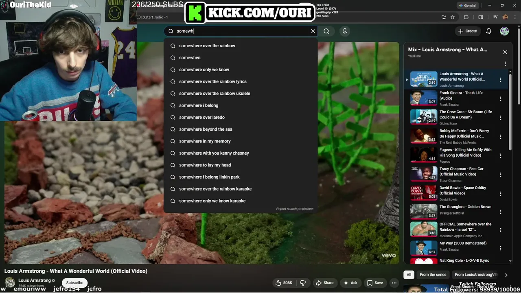Open more actions three-dot menu below video

pos(394,283)
